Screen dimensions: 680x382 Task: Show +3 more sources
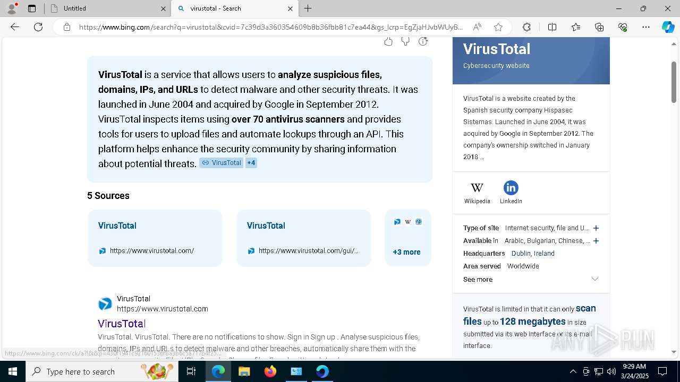coord(407,238)
